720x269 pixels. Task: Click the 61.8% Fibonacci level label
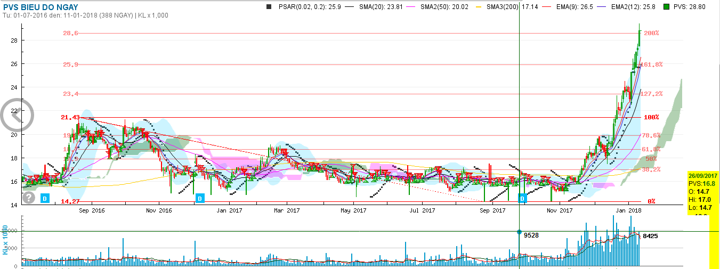(652, 149)
